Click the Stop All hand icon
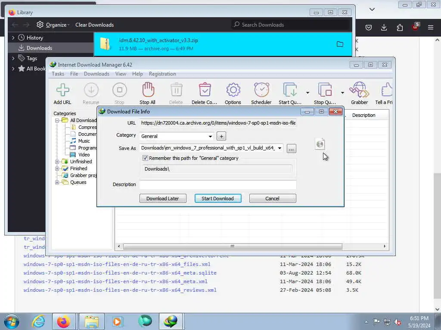Image resolution: width=441 pixels, height=330 pixels. pyautogui.click(x=148, y=90)
